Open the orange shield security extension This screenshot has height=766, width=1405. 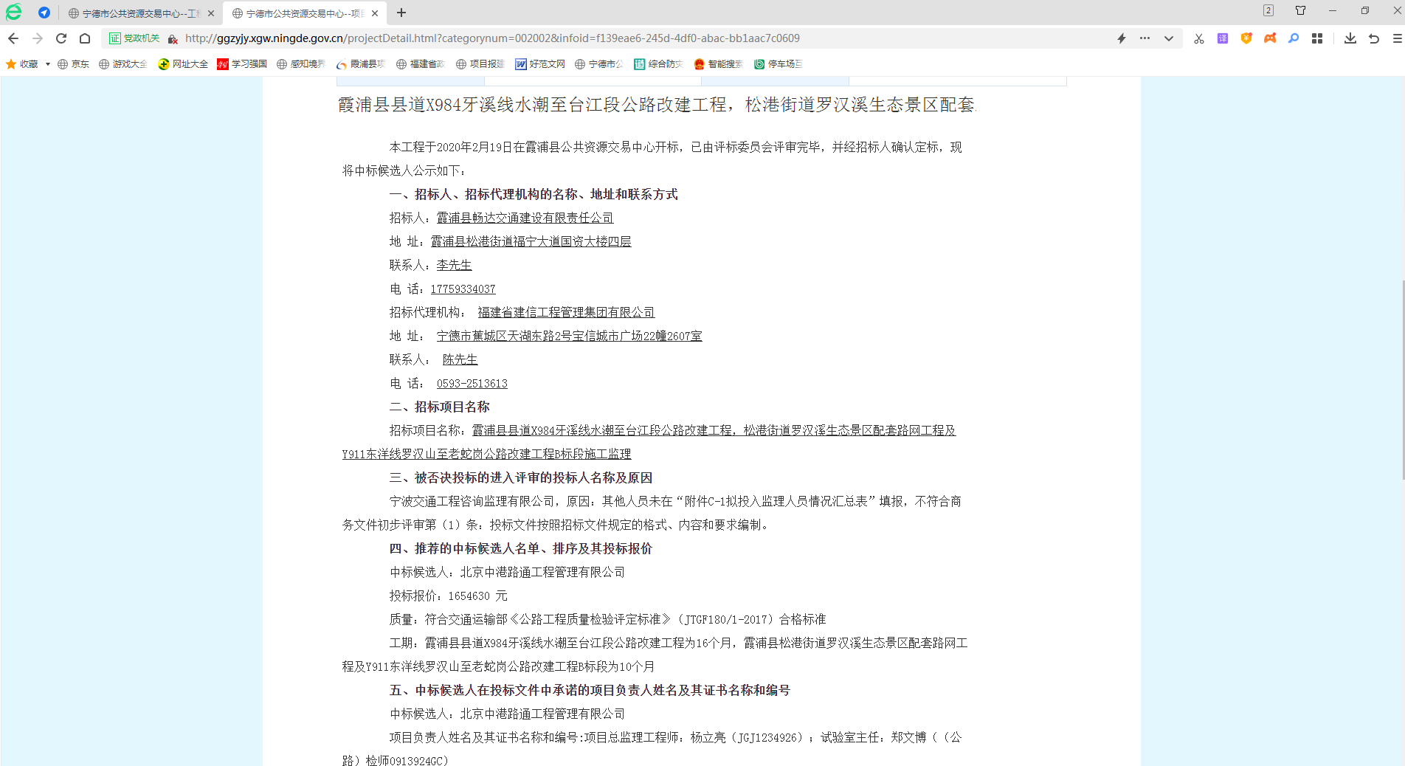(x=1246, y=38)
